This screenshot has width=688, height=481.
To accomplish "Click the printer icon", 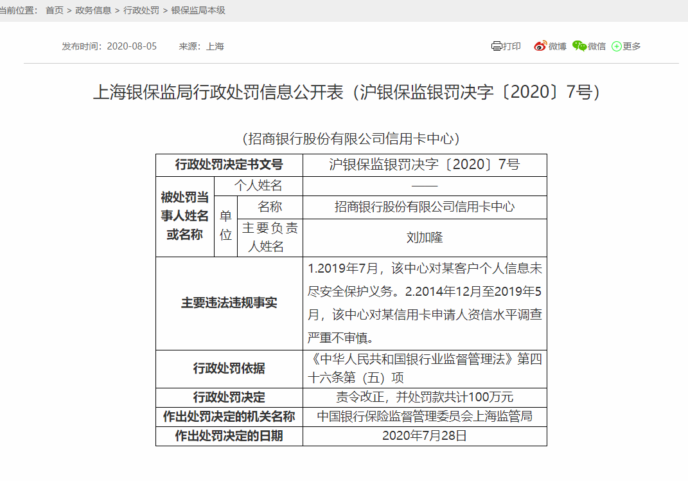I will click(x=497, y=46).
